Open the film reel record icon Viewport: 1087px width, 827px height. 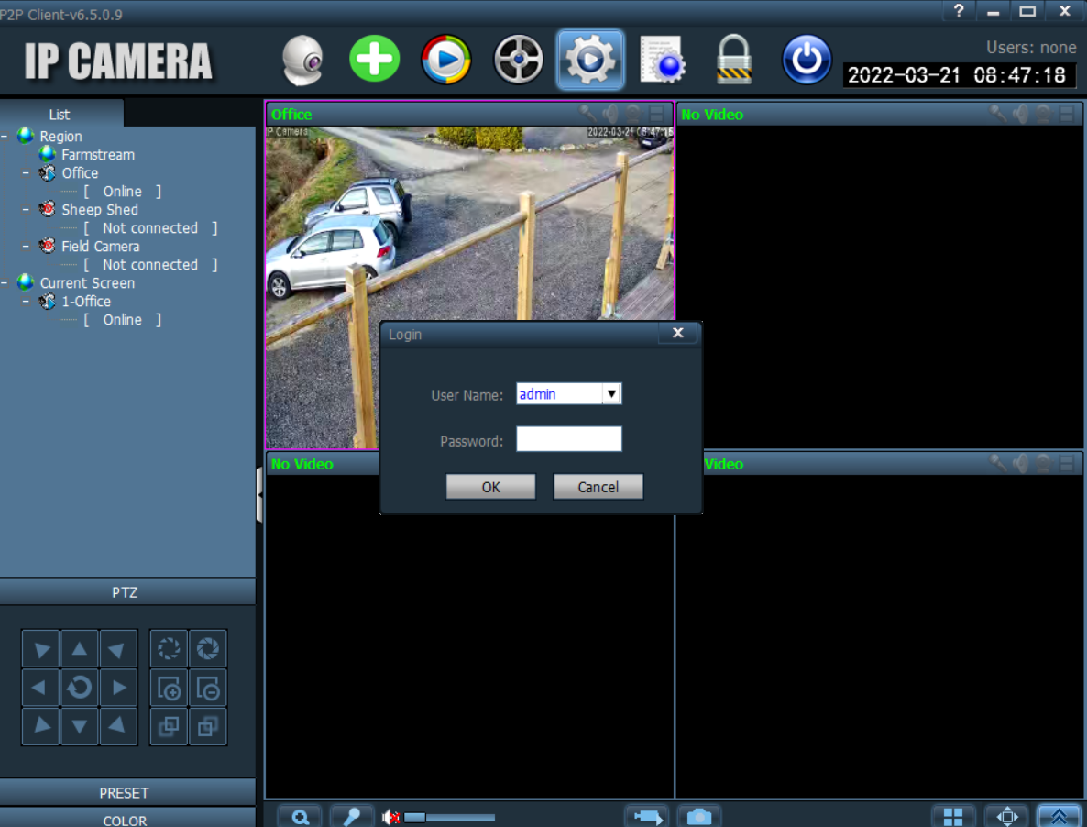[x=518, y=59]
